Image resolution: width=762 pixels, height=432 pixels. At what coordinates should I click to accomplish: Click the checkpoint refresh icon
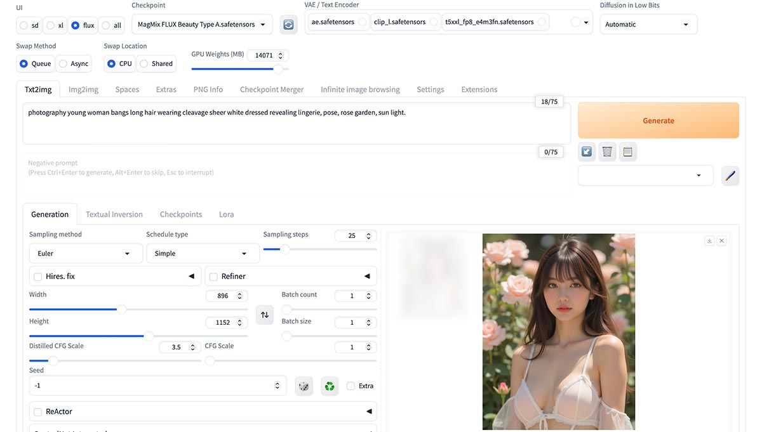(x=288, y=24)
